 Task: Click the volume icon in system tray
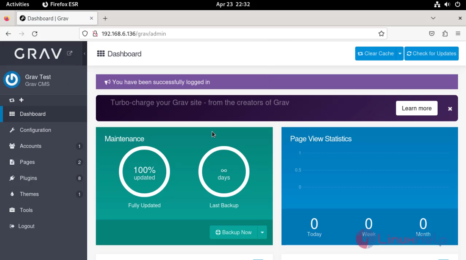(447, 5)
